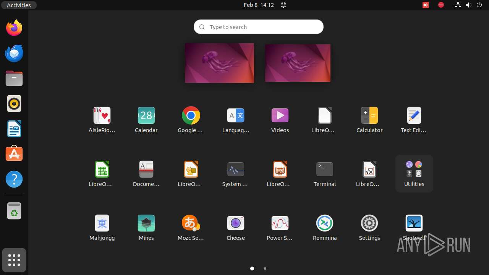Focus the 'Type to search' field
This screenshot has width=489, height=275.
[259, 27]
